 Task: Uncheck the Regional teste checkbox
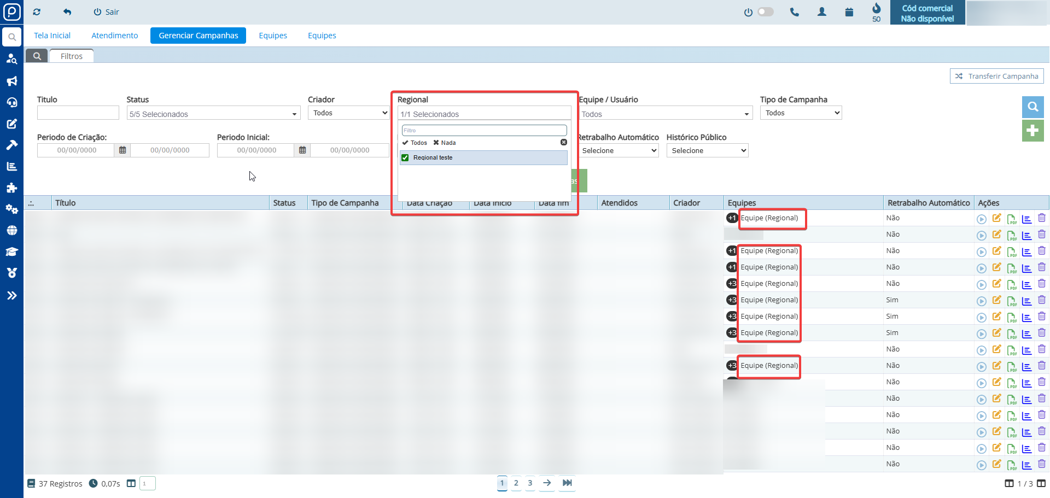pyautogui.click(x=405, y=158)
